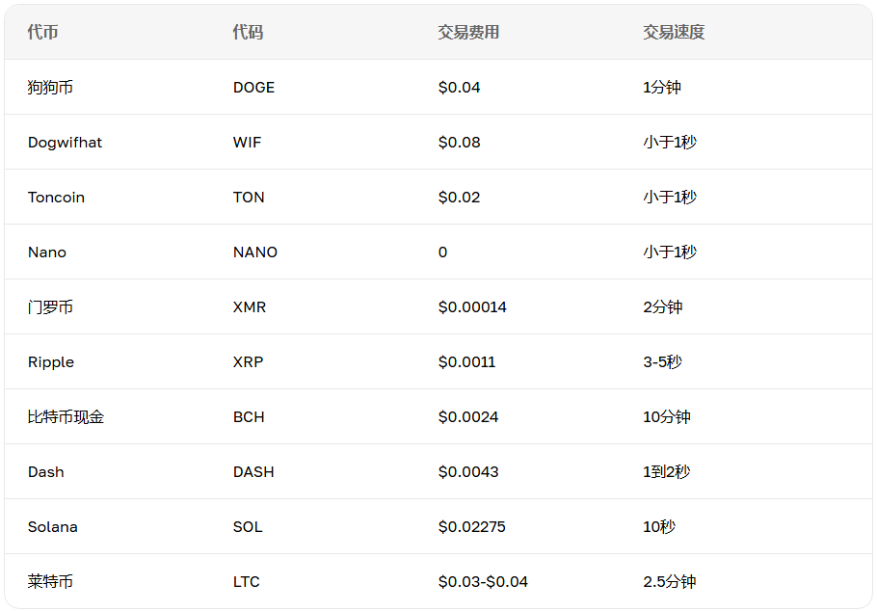The height and width of the screenshot is (611, 877).
Task: Click the Dogwifhat name cell
Action: [x=65, y=142]
